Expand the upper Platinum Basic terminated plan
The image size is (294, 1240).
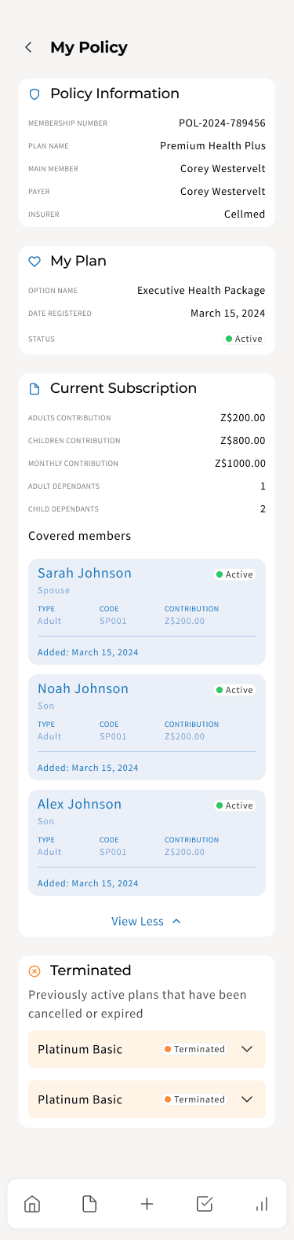247,1049
